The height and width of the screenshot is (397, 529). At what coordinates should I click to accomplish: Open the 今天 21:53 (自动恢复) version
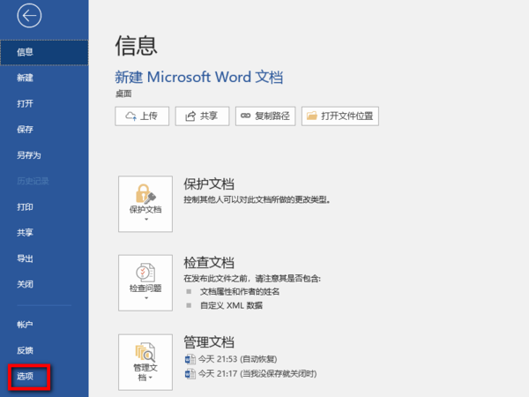coord(231,359)
